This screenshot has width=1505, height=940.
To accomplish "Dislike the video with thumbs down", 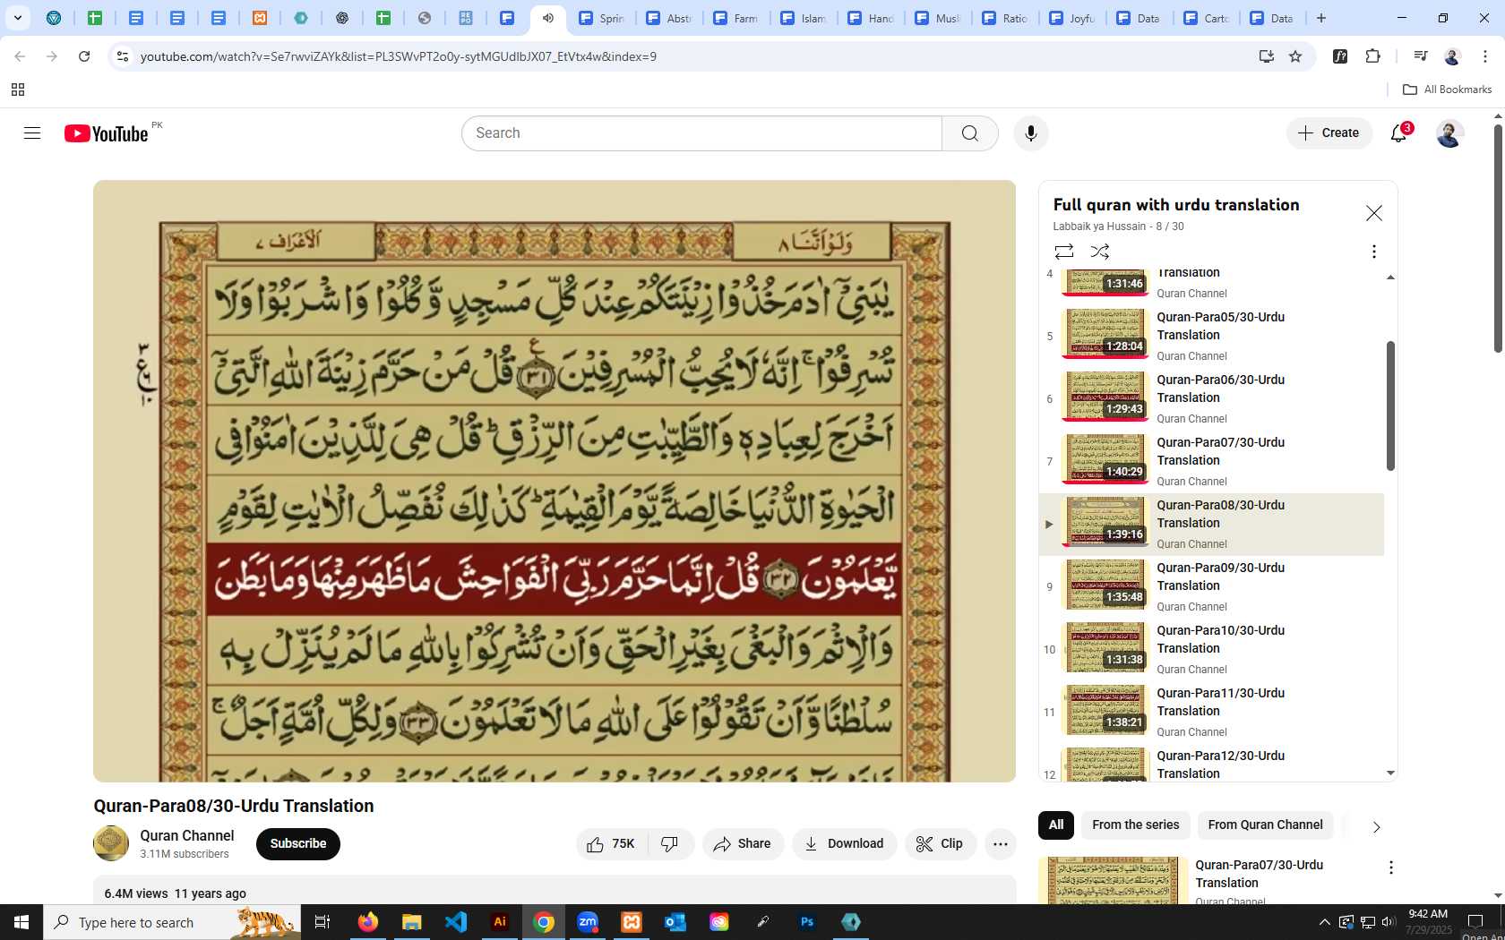I will 670,844.
